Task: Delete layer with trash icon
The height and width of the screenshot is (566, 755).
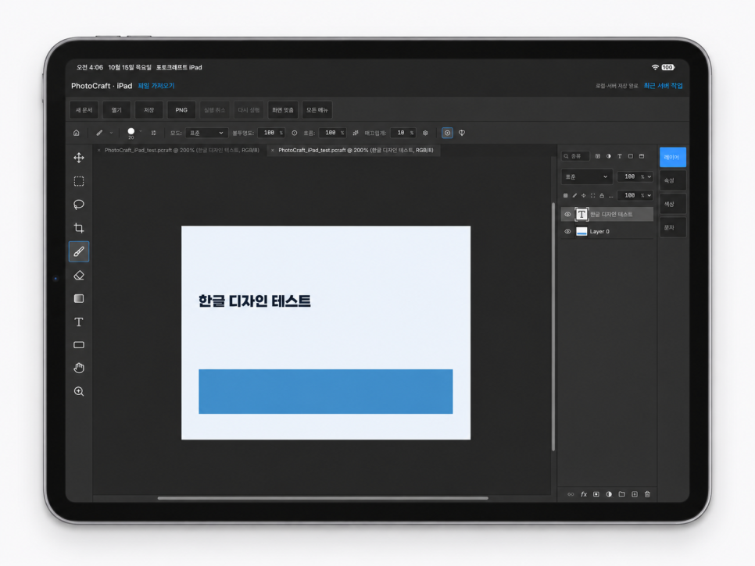Action: 648,494
